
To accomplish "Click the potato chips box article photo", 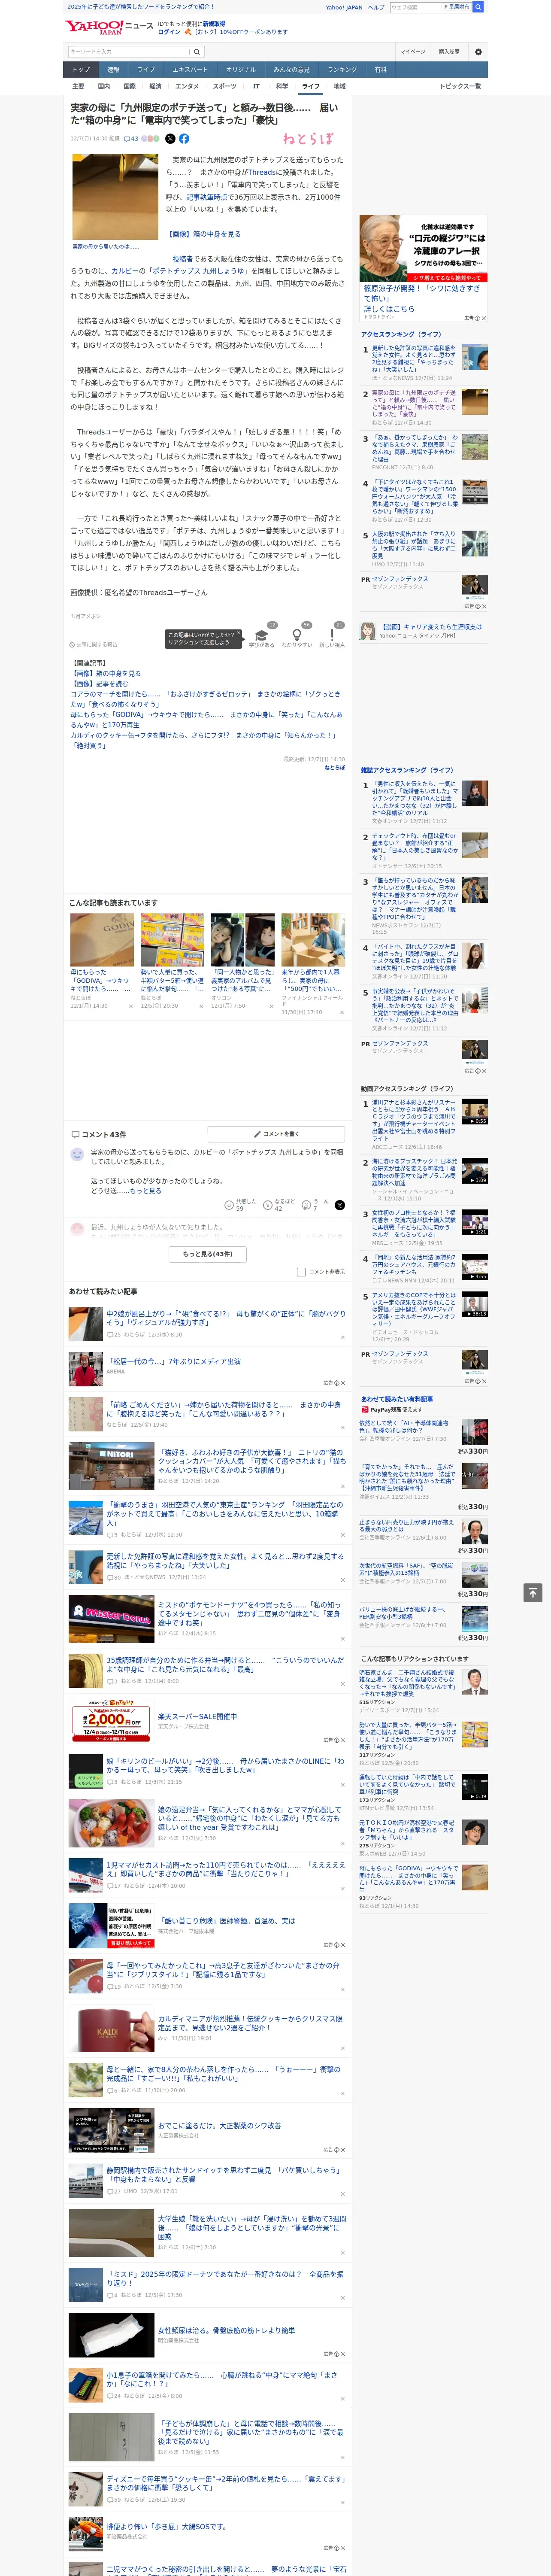I will pyautogui.click(x=115, y=197).
